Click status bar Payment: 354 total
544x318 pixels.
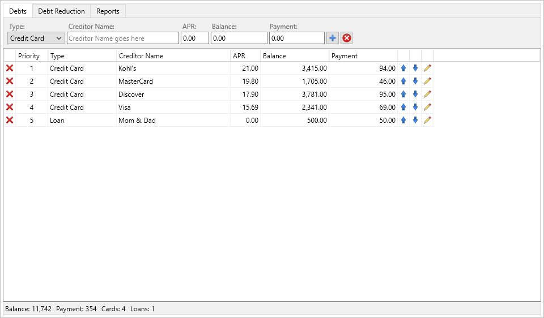76,308
